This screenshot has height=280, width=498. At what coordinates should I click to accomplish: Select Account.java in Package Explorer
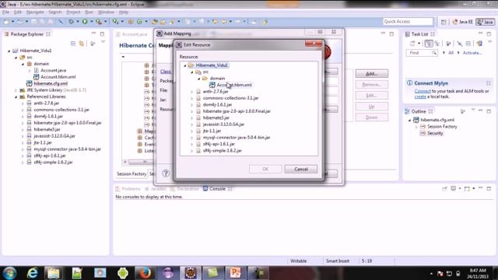pyautogui.click(x=53, y=70)
